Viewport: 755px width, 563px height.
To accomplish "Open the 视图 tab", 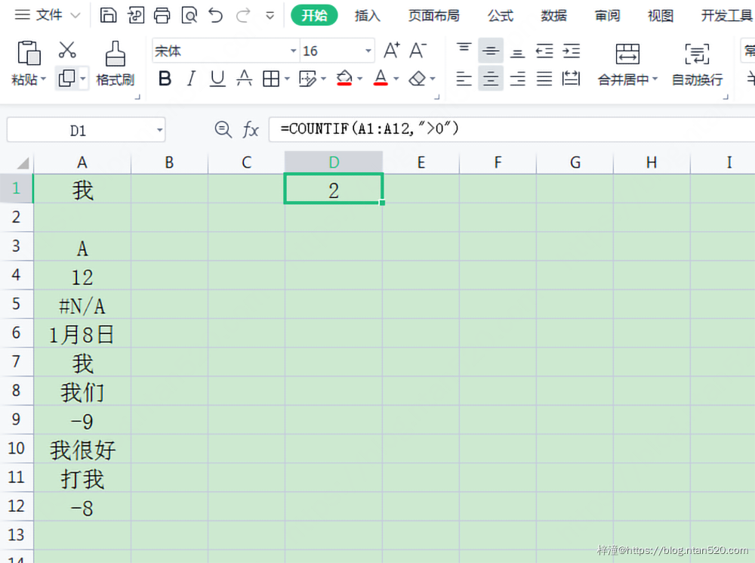I will pyautogui.click(x=661, y=15).
